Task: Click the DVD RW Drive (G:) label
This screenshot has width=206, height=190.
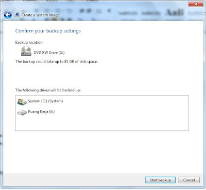Action: tap(49, 52)
